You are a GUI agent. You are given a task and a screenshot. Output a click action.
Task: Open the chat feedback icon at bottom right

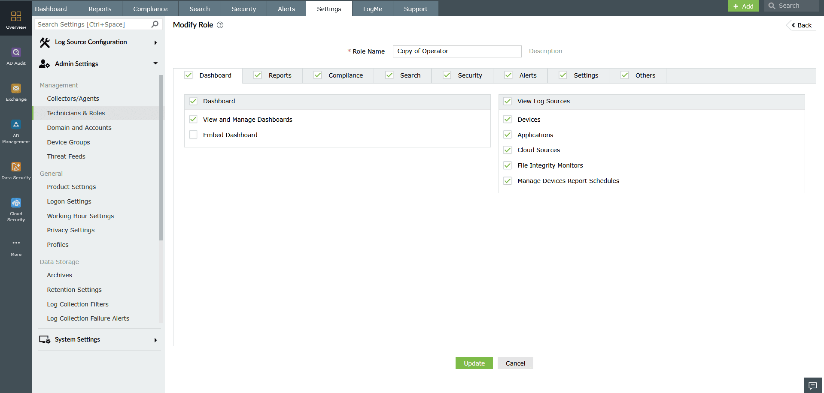813,385
